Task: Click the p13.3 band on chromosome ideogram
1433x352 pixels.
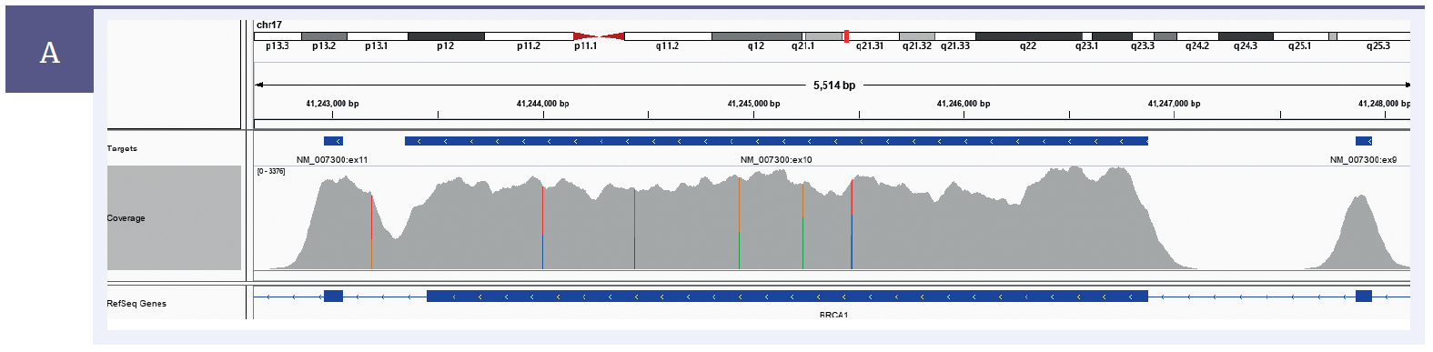Action: [x=278, y=36]
